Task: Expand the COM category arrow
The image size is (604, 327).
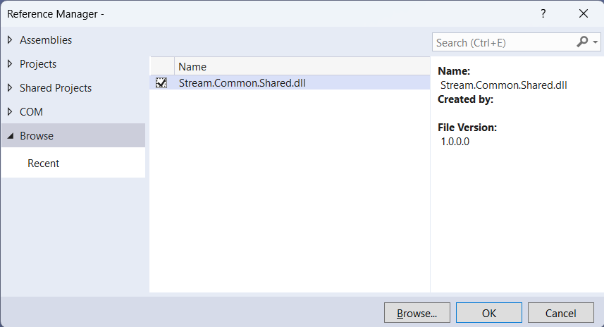Action: [x=10, y=112]
